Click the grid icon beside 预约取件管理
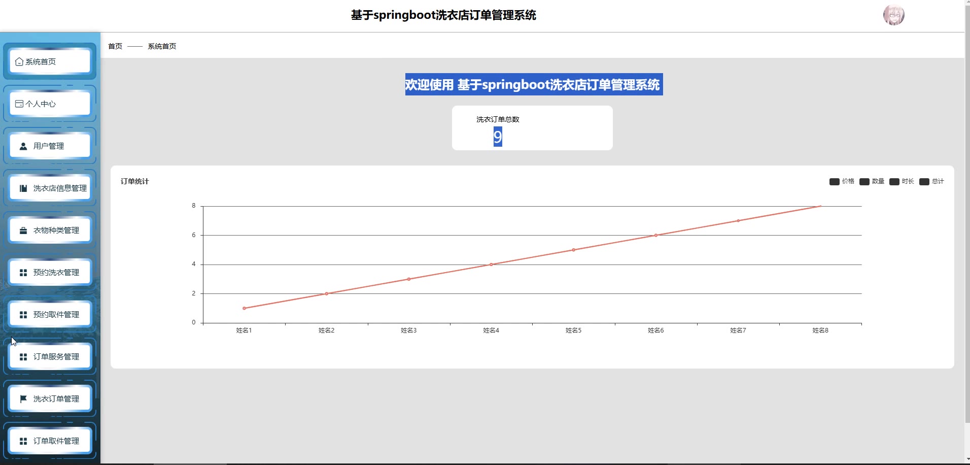 click(23, 315)
